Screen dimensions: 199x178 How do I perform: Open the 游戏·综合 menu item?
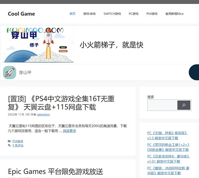(x=89, y=14)
